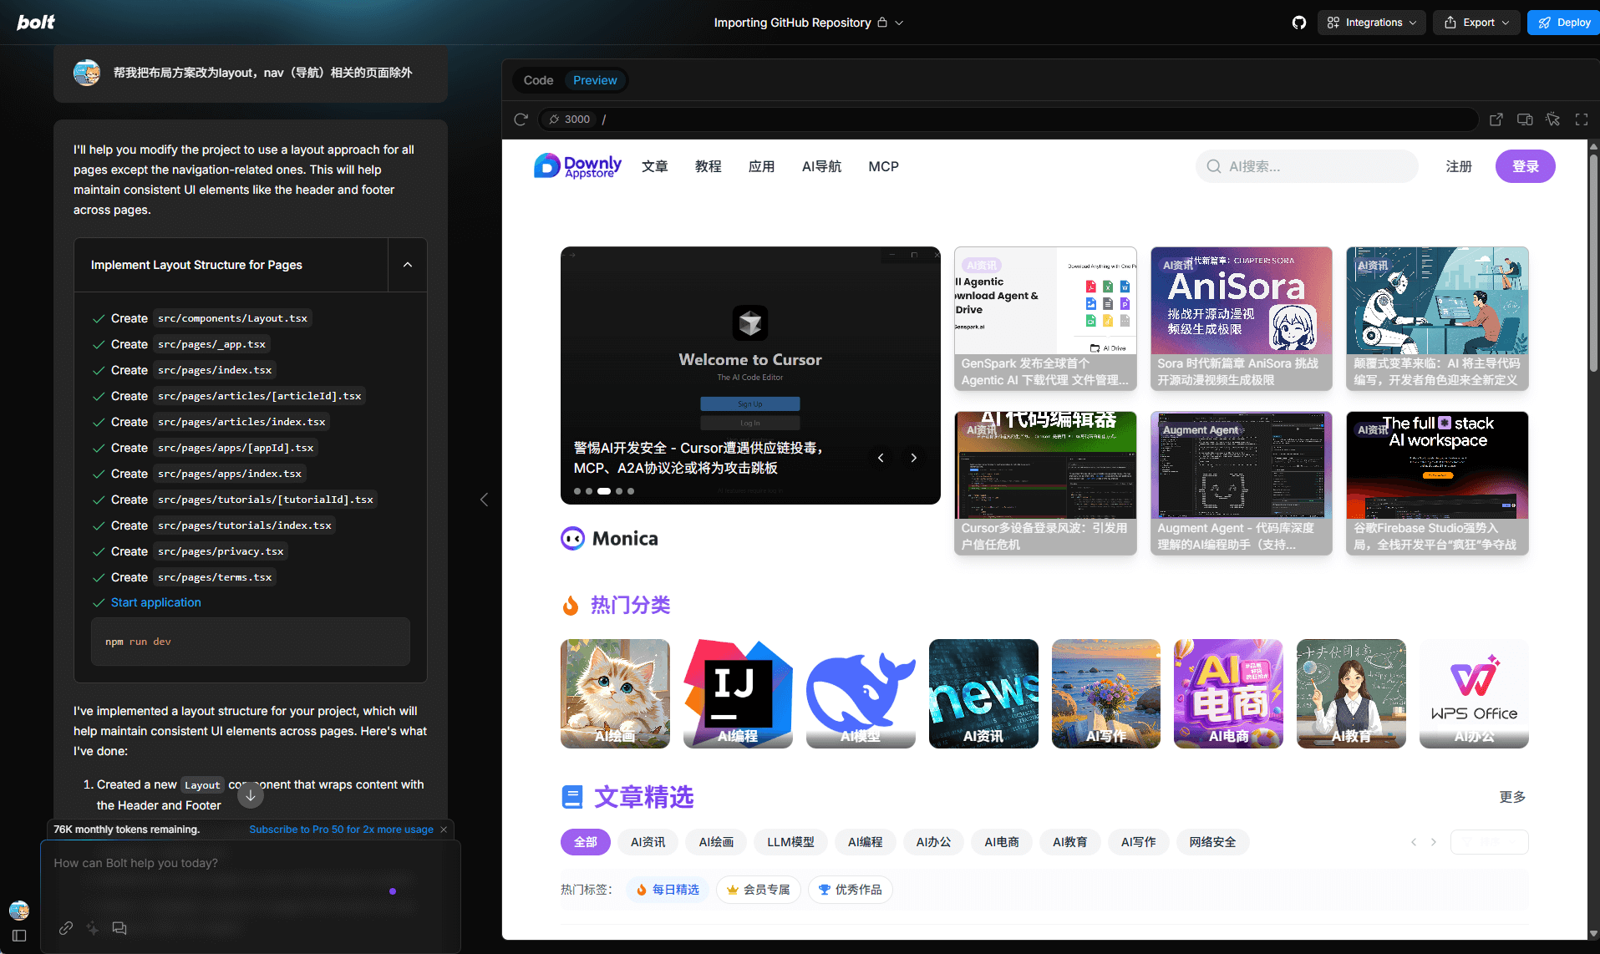The image size is (1600, 954).
Task: Select the third carousel dot indicator
Action: tap(604, 491)
